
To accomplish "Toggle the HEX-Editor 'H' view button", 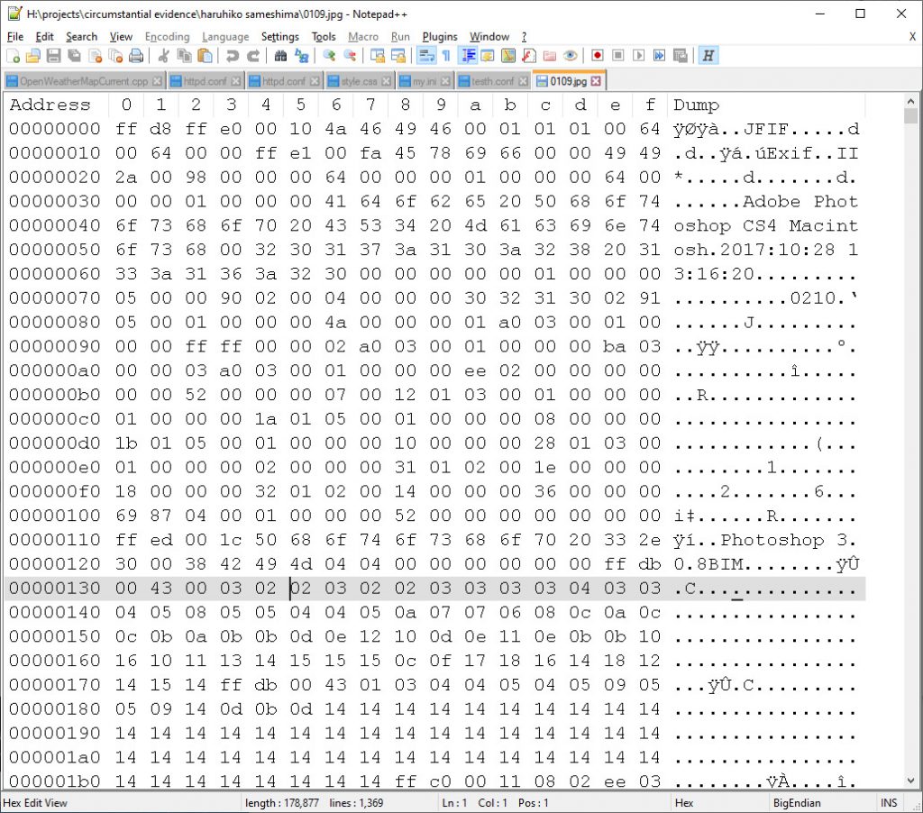I will pos(708,56).
